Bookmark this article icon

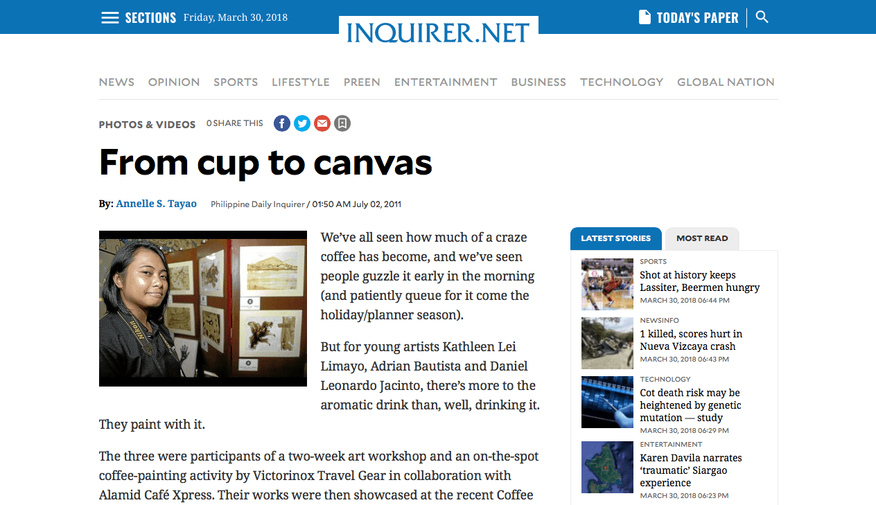[x=342, y=123]
